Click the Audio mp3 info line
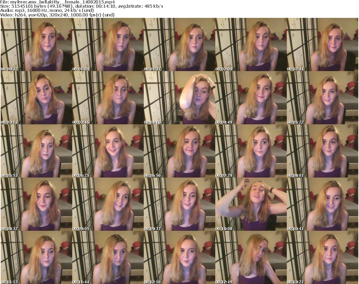Screen dimensions: 359x284 (x=47, y=11)
